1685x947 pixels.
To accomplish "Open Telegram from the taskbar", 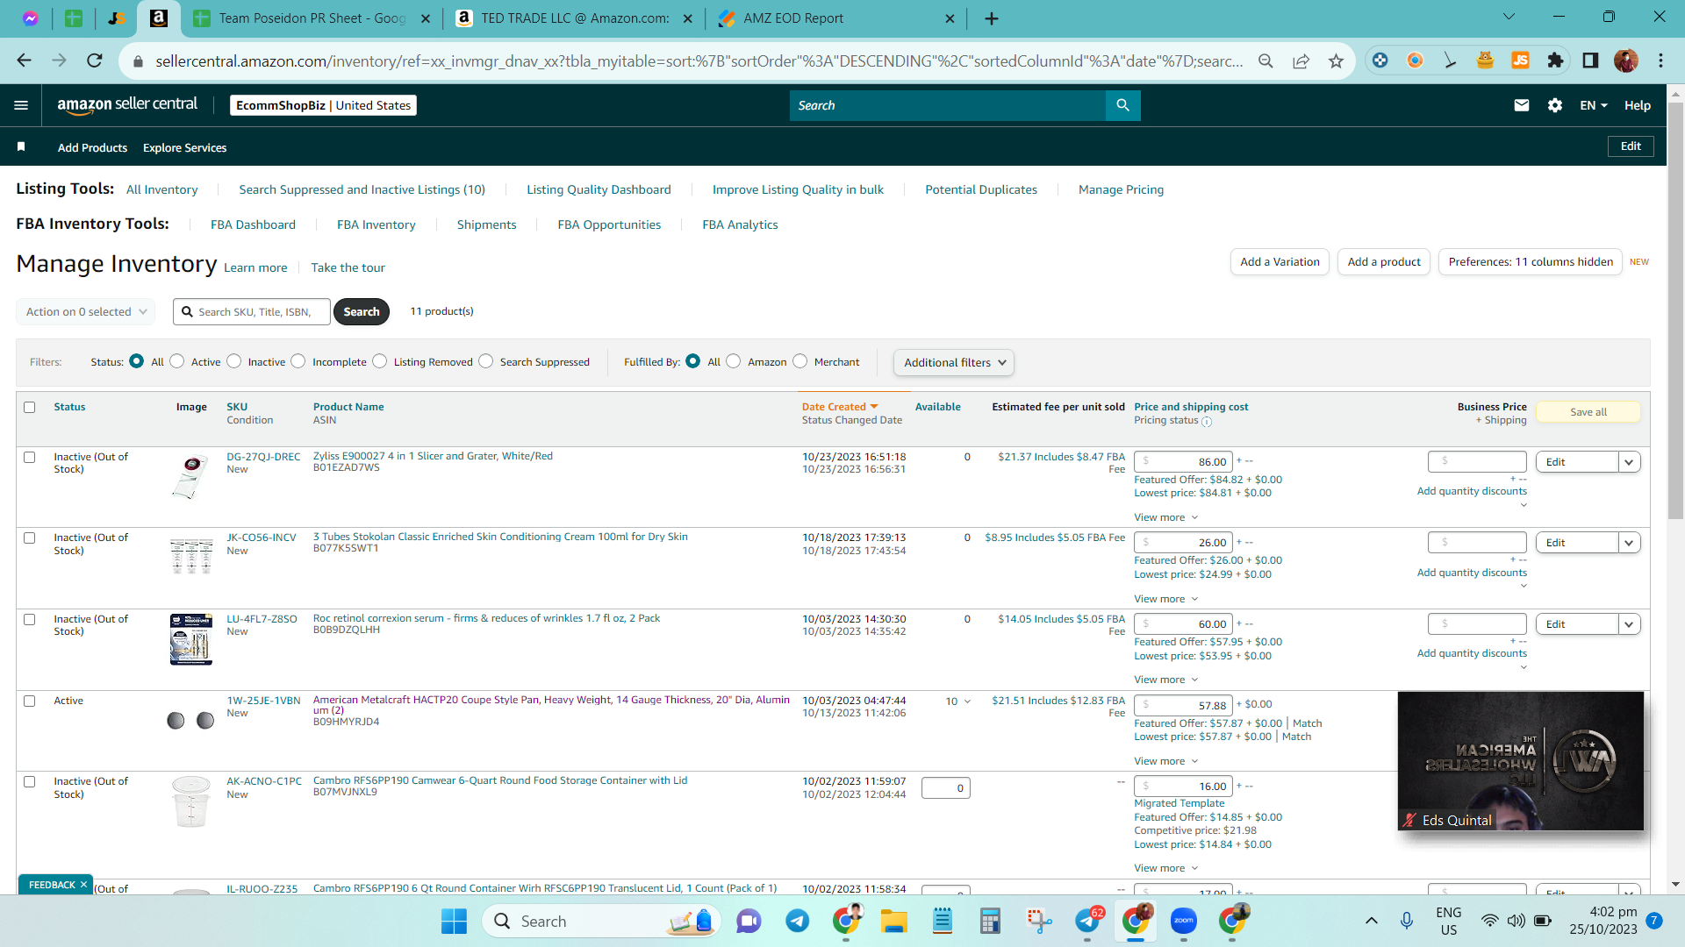I will pos(797,921).
